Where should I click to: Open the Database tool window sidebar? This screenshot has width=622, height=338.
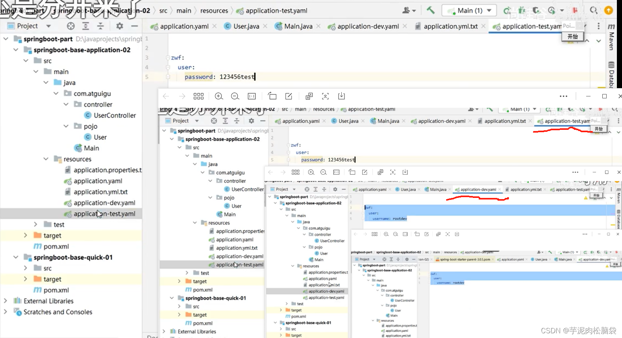(x=611, y=75)
